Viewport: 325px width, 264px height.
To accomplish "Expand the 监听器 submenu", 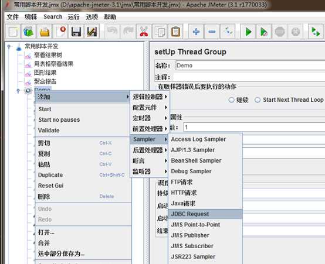I will click(150, 172).
